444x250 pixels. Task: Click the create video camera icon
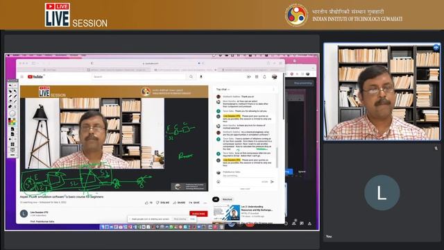248,77
